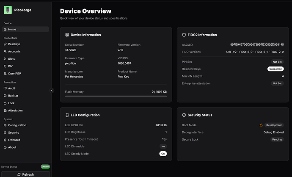The image size is (292, 177).
Task: Click the Home icon in sidebar
Action: click(5, 29)
